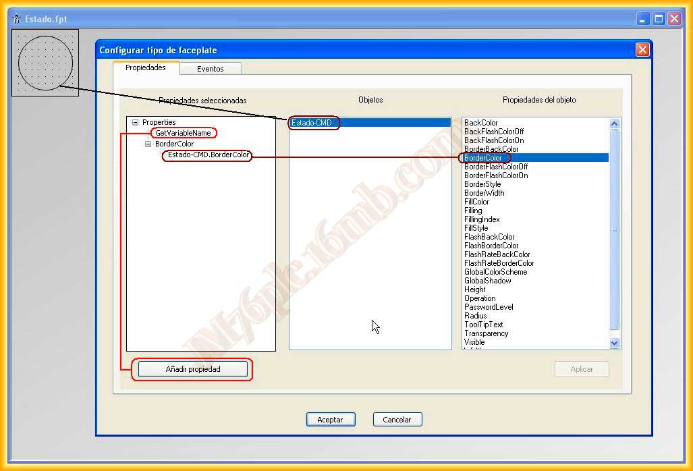
Task: Select the Propiedades tab
Action: (146, 68)
